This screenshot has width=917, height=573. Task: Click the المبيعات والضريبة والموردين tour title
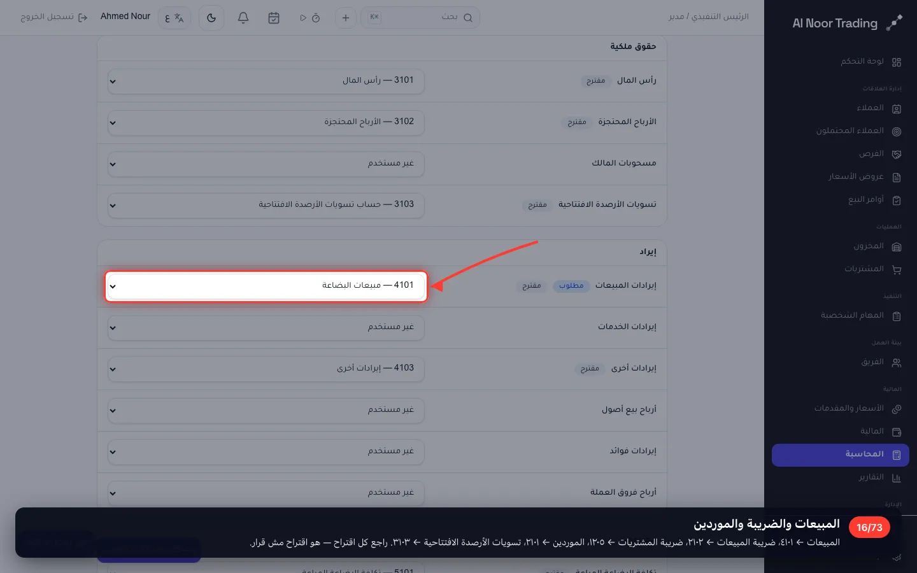(x=767, y=524)
